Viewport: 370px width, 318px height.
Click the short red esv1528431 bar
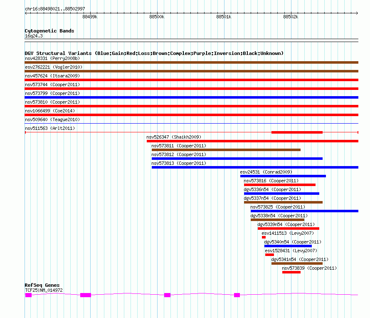pos(269,255)
